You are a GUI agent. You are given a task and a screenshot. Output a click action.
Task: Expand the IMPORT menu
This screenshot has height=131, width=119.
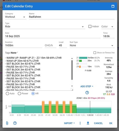click(69, 123)
